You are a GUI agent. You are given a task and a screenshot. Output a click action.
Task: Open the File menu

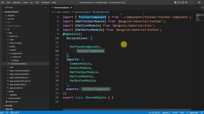pos(3,2)
